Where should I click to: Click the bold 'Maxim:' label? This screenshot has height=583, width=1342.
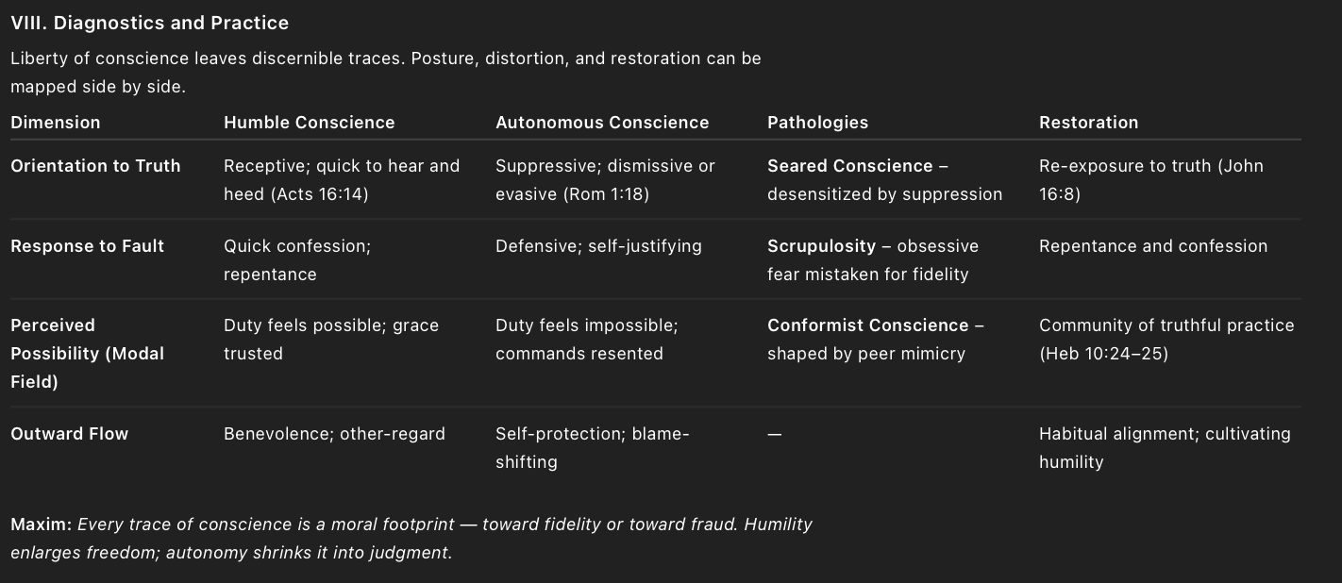tap(41, 525)
